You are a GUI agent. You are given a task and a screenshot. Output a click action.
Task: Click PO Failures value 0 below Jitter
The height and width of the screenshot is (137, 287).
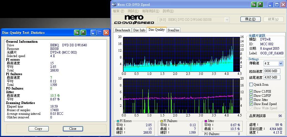239,134
